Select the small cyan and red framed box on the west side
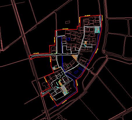The width and height of the screenshot is (132, 120). [x=54, y=68]
